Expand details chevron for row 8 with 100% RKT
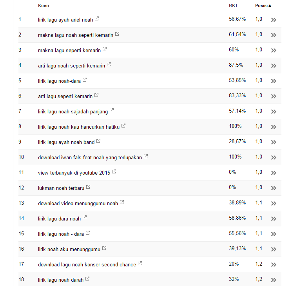 [x=274, y=127]
